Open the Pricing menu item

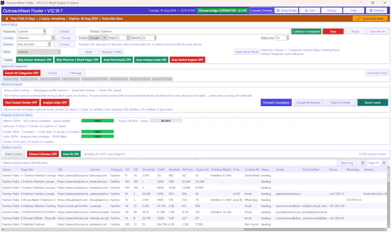point(331,10)
